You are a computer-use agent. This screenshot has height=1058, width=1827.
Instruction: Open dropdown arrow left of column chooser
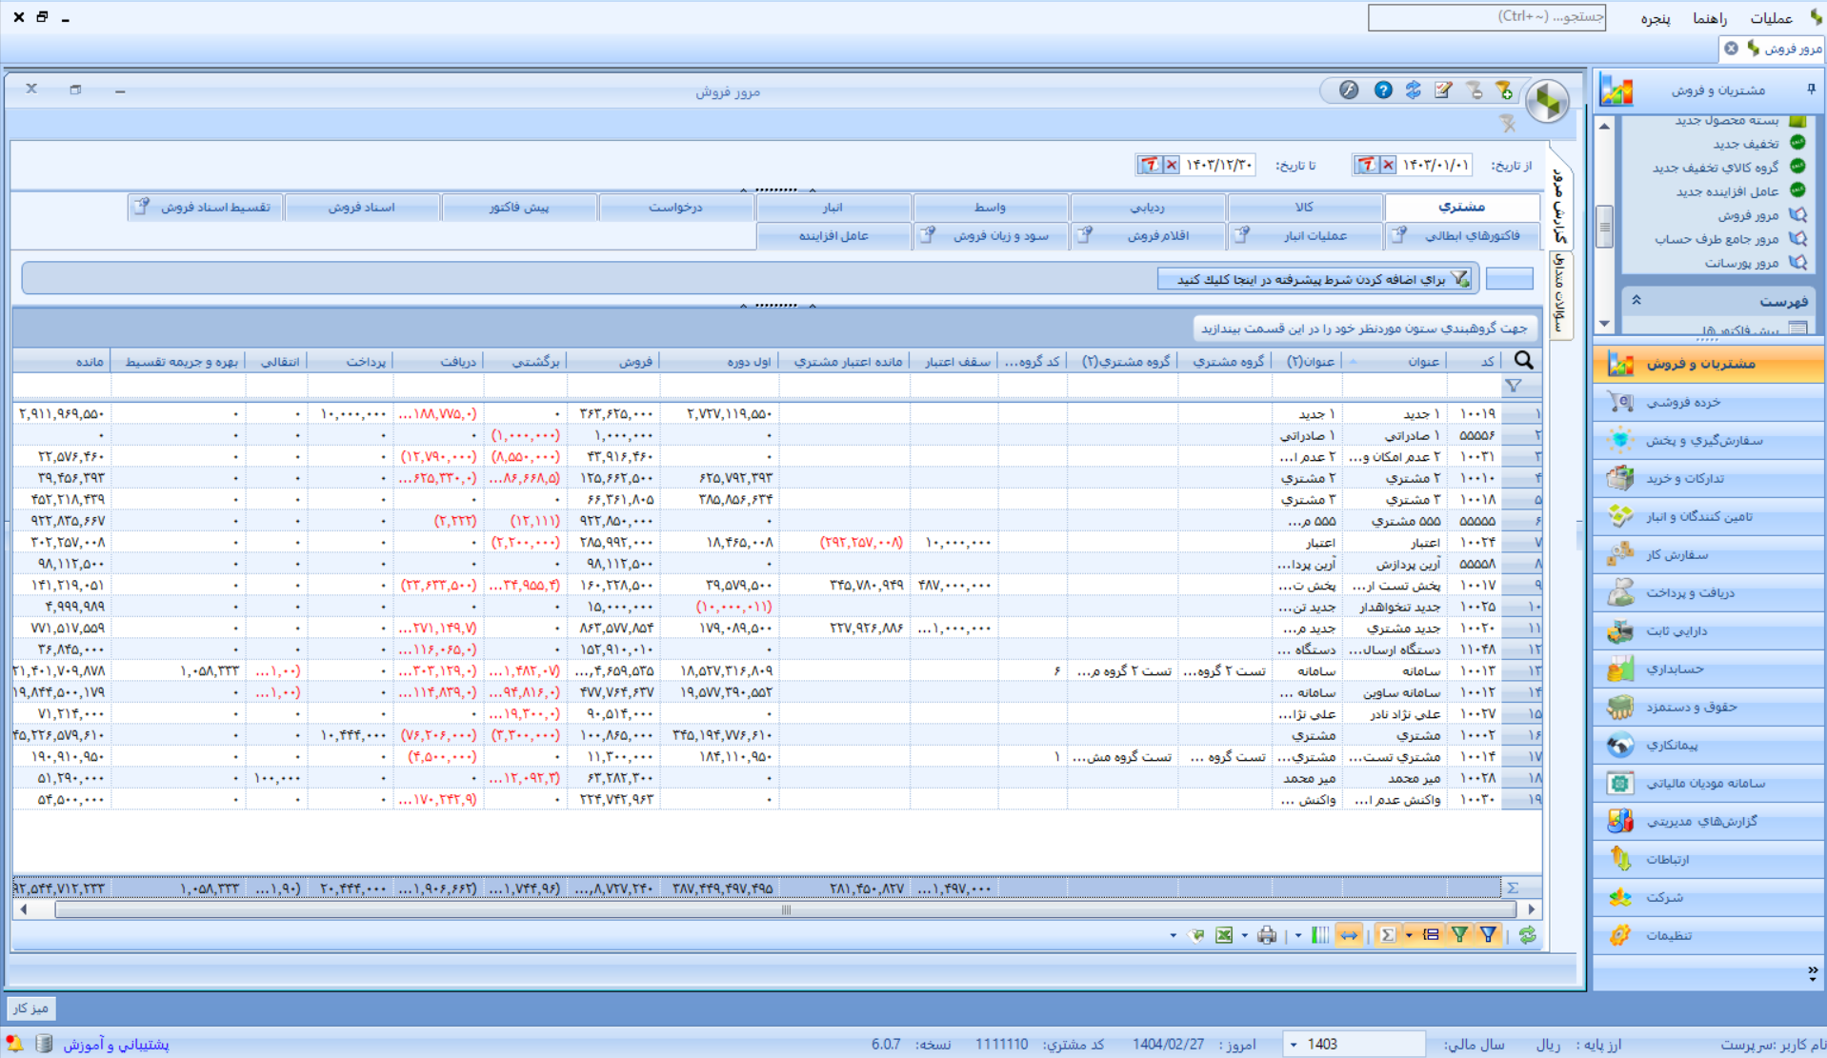click(1298, 935)
